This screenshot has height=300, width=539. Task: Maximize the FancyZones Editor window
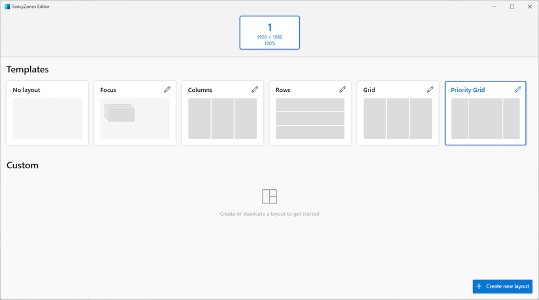512,7
